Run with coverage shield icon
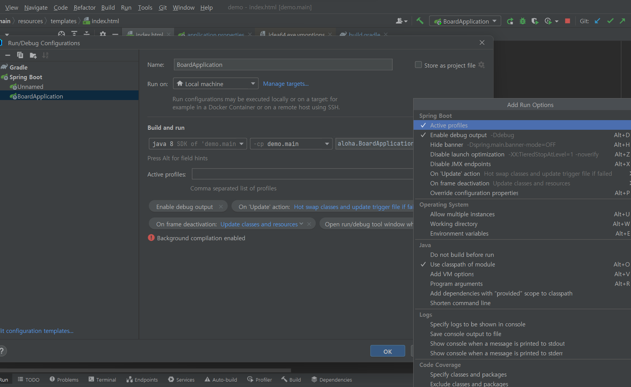This screenshot has width=631, height=387. click(x=535, y=21)
